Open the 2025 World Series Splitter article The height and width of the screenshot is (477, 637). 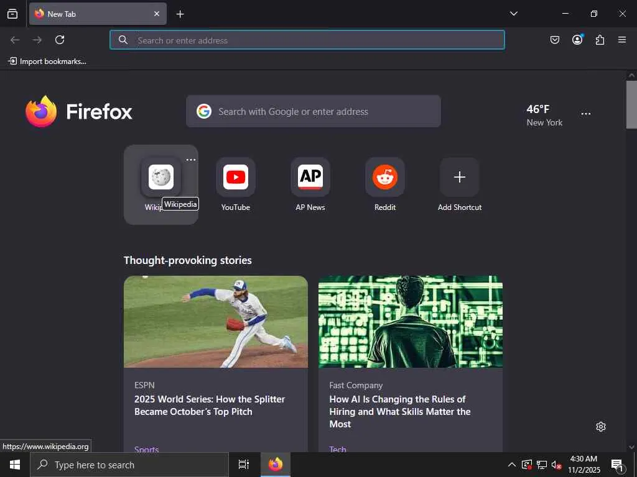pos(210,405)
